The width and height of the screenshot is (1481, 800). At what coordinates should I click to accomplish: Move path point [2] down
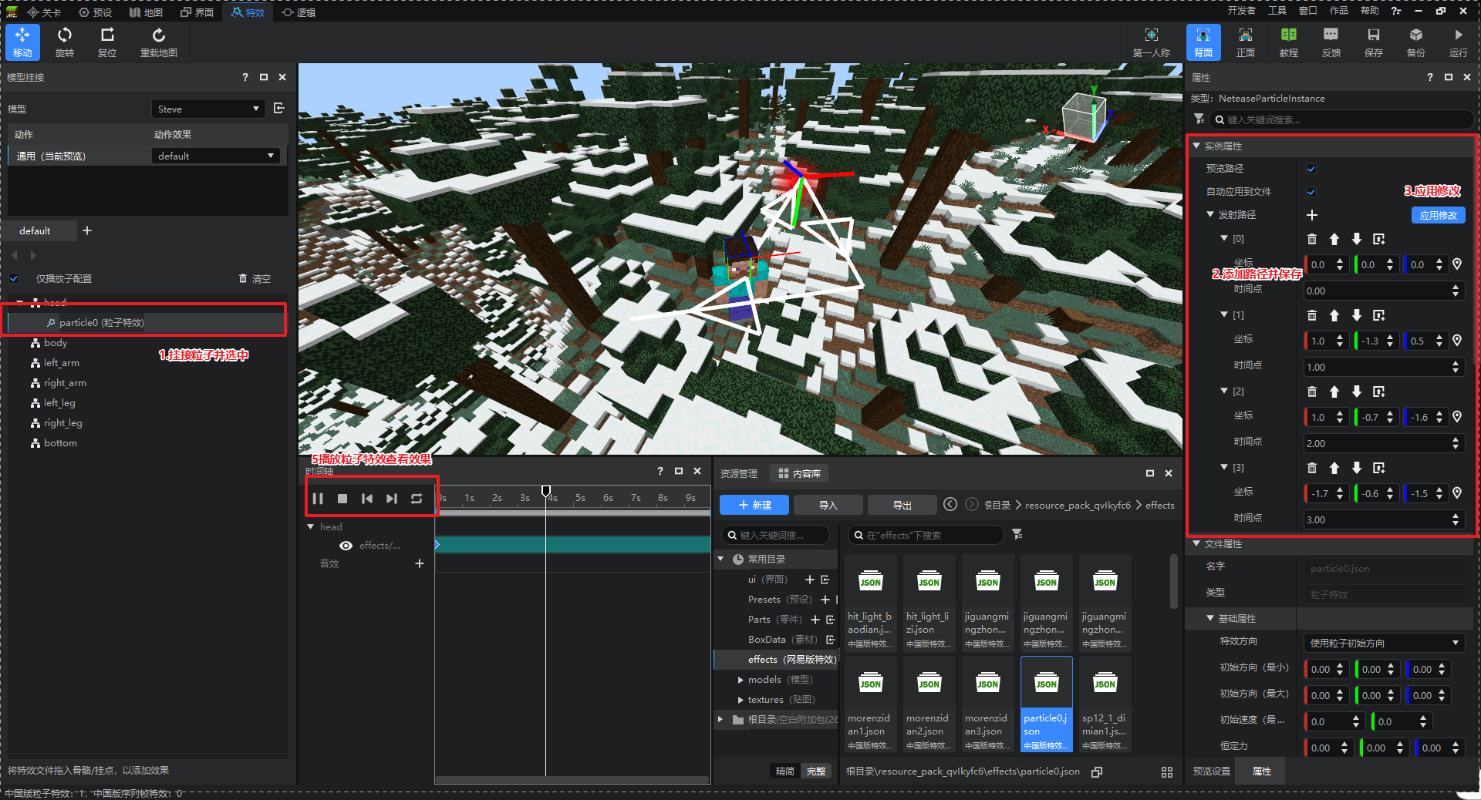1357,392
